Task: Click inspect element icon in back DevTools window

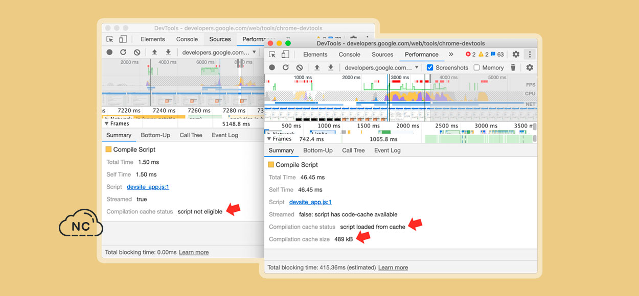Action: pyautogui.click(x=109, y=39)
